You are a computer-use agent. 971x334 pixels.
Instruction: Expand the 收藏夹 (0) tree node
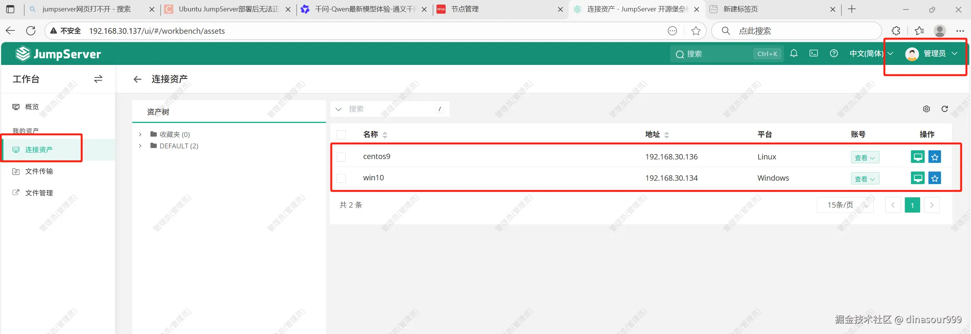click(140, 134)
